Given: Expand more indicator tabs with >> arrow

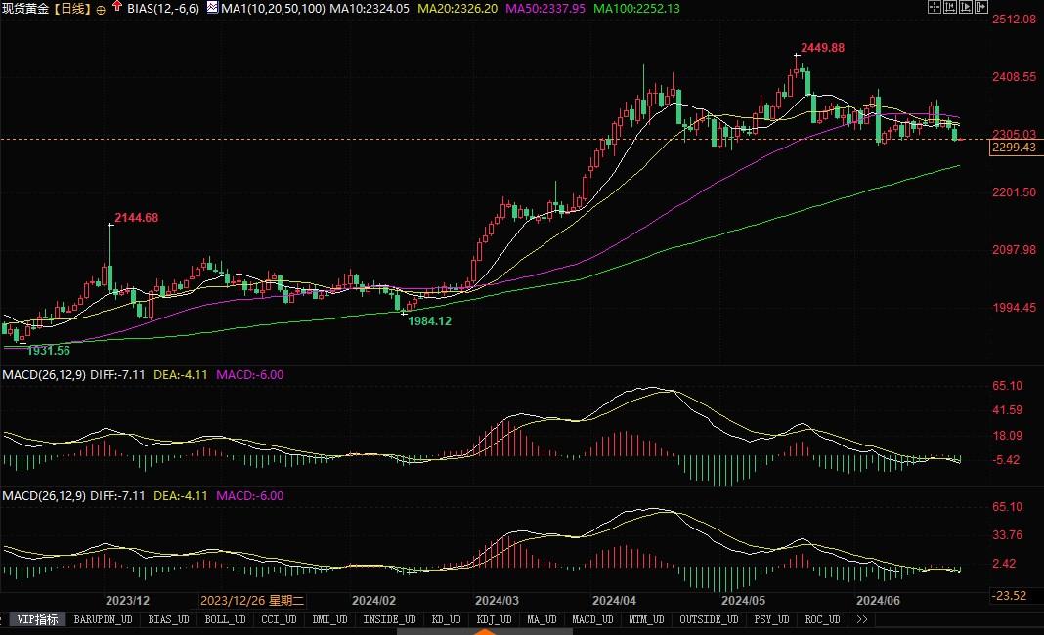Looking at the screenshot, I should [861, 619].
